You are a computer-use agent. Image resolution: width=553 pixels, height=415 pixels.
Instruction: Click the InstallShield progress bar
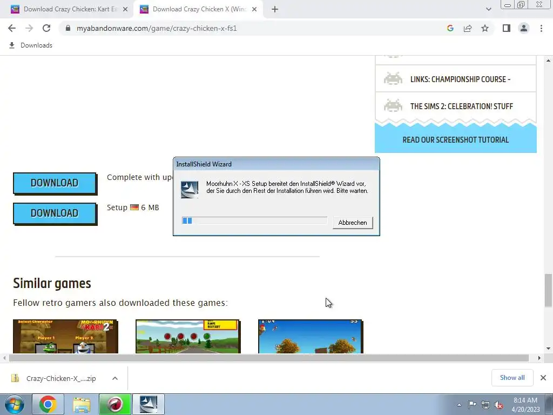pyautogui.click(x=254, y=221)
